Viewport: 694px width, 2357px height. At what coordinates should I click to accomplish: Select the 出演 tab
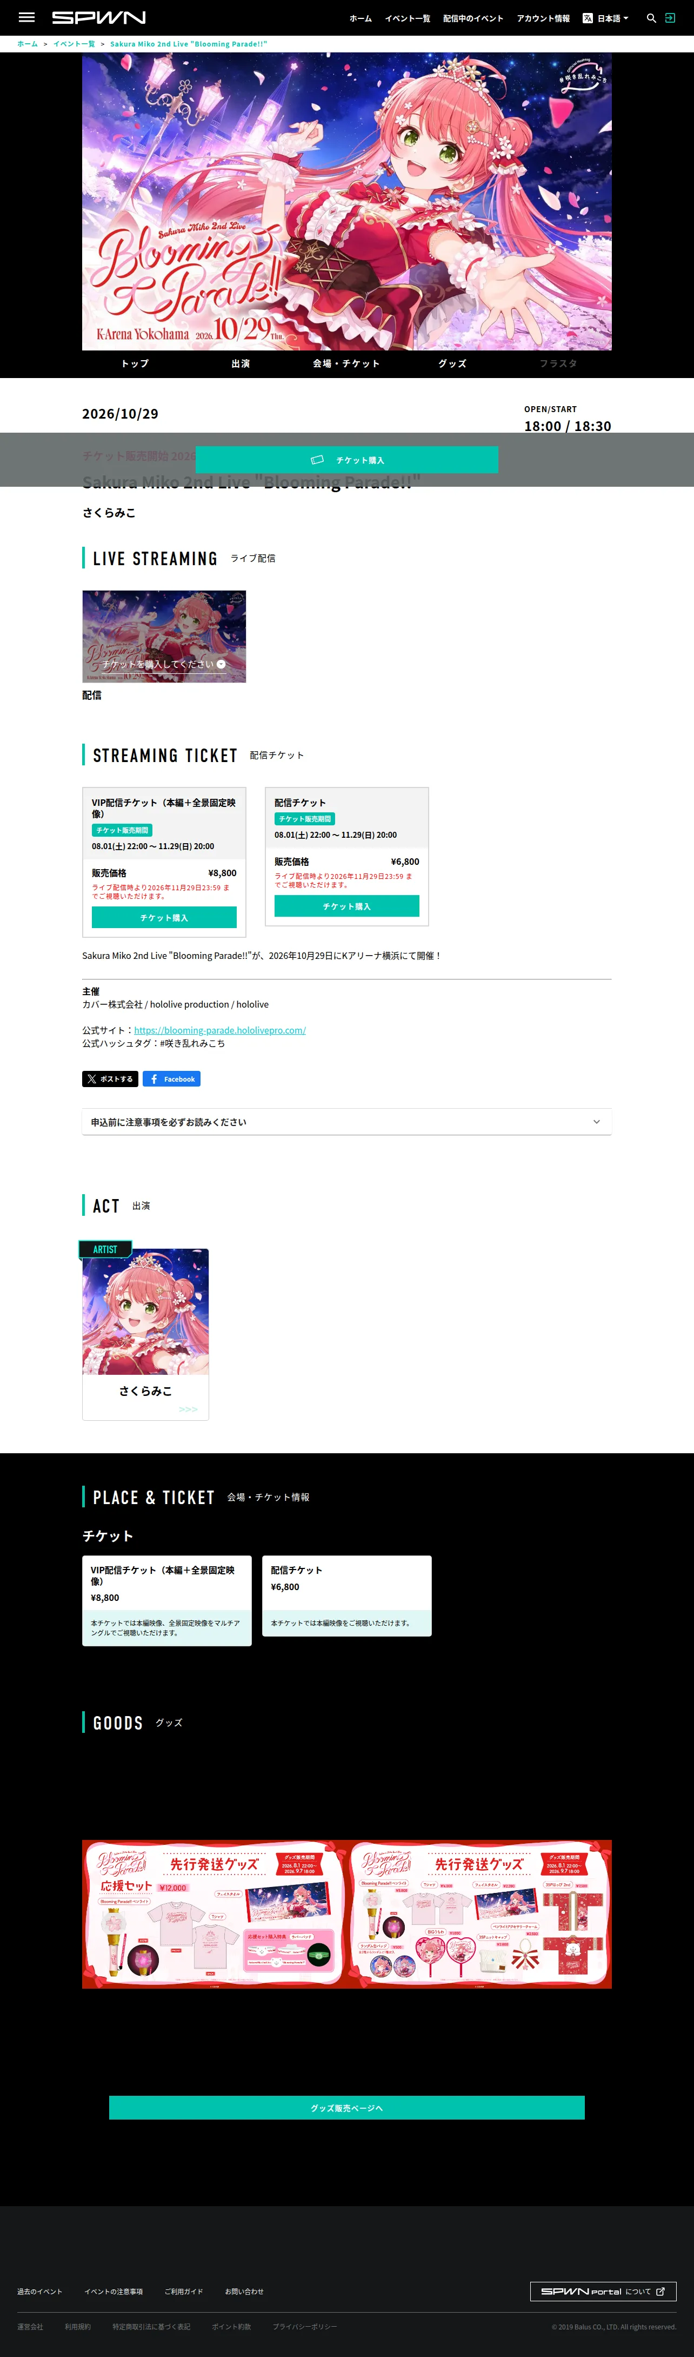coord(241,363)
